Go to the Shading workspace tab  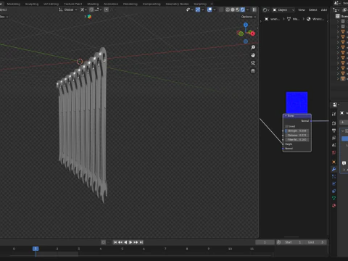tap(93, 4)
